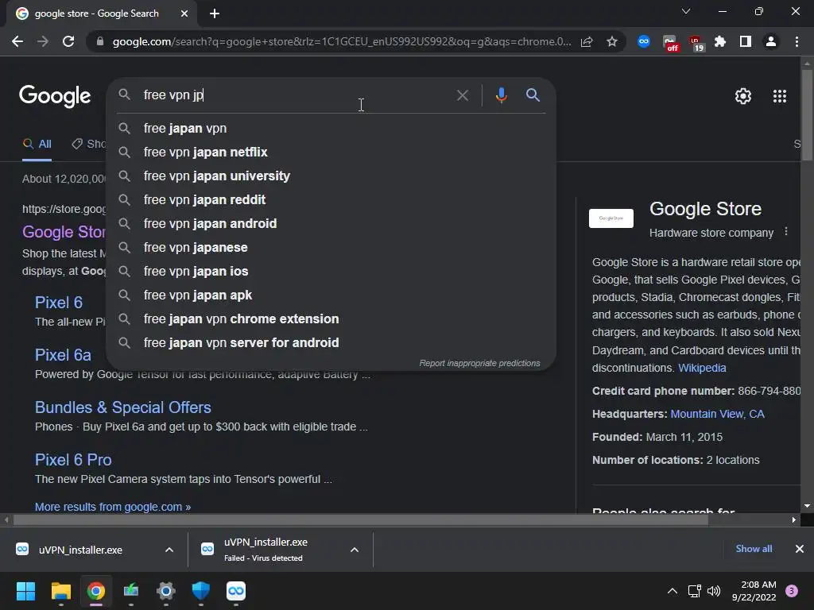Clear the search box text
This screenshot has width=814, height=610.
point(462,95)
